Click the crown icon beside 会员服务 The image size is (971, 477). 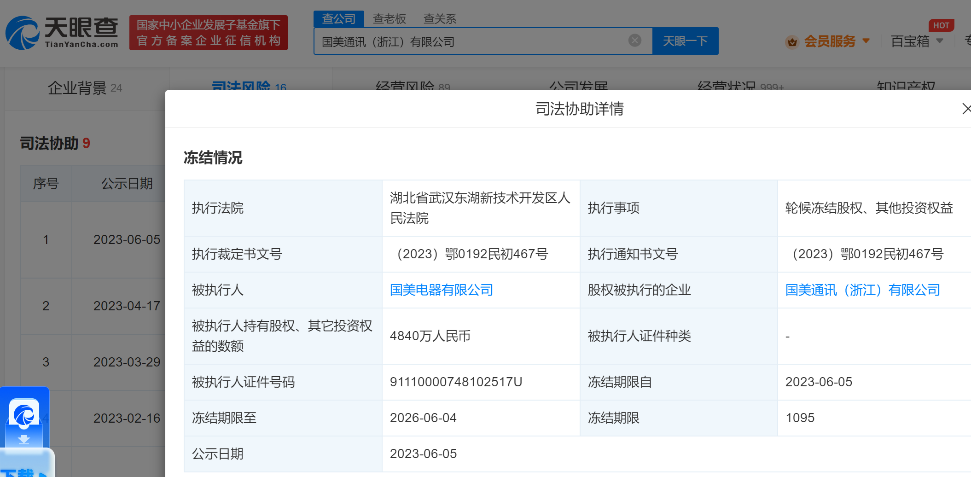tap(792, 42)
